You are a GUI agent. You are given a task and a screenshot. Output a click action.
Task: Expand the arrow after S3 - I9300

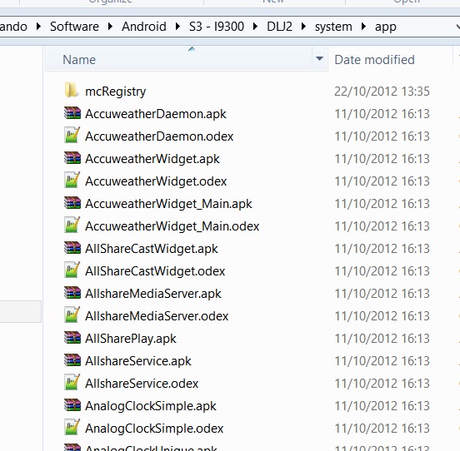pos(255,27)
